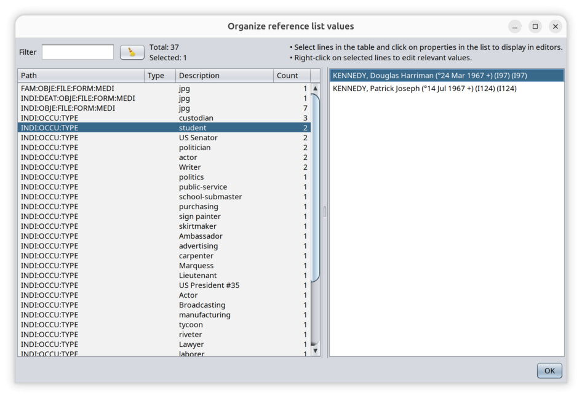
Task: Maximize the Organize reference list window
Action: 535,26
